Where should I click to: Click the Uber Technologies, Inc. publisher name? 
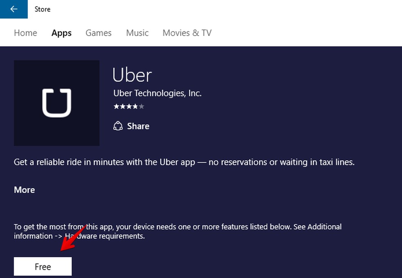click(157, 93)
